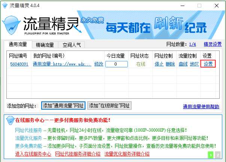This screenshot has width=226, height=162.
Task: Open the 通用流量:http://www.adx... URL link
Action: point(62,64)
